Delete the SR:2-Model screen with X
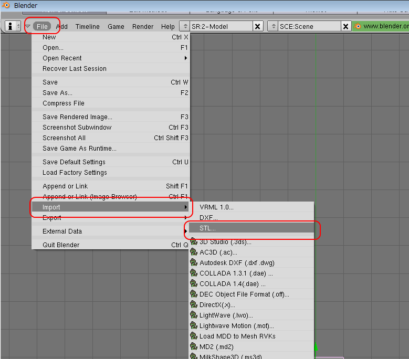Viewport: 409px width, 359px height. pos(257,26)
